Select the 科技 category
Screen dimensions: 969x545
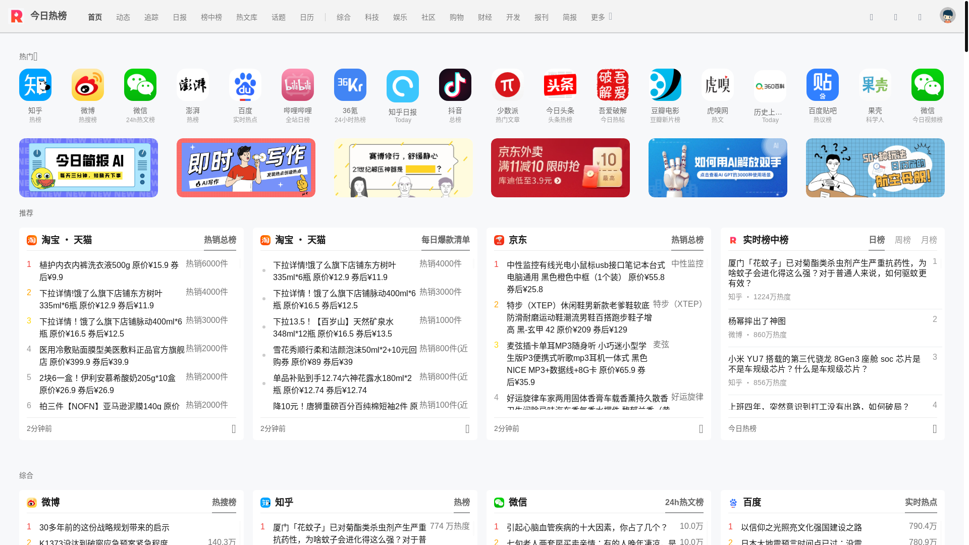tap(372, 17)
